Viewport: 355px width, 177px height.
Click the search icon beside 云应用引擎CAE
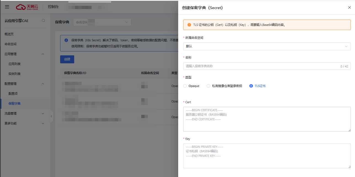point(43,21)
